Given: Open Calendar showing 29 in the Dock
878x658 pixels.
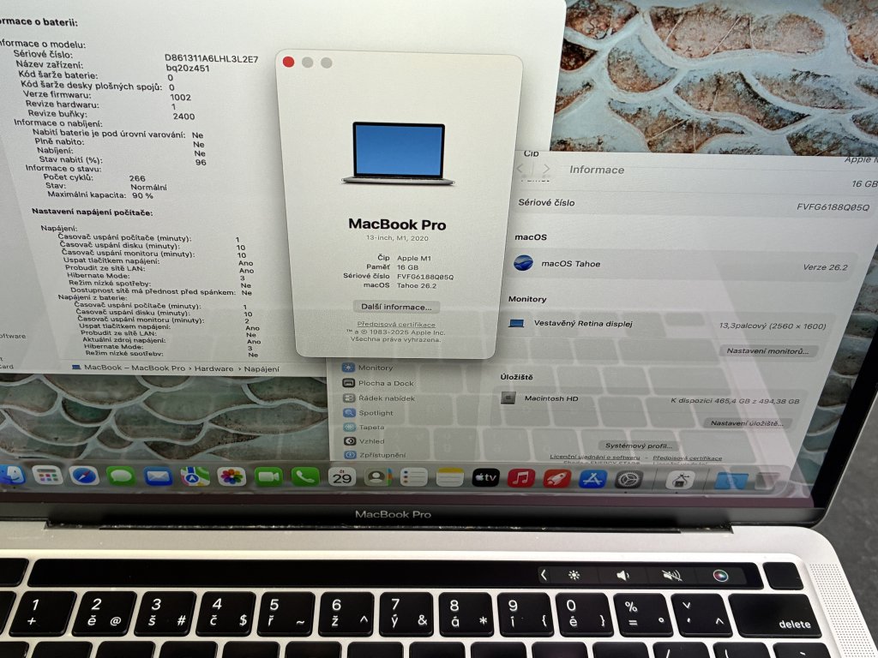Looking at the screenshot, I should (x=341, y=477).
